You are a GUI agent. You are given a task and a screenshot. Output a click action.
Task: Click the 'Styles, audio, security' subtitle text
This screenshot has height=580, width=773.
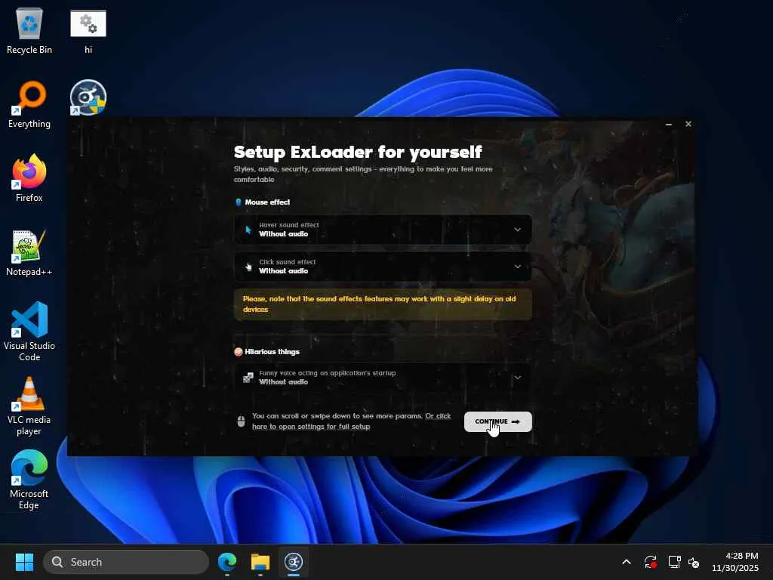click(363, 174)
